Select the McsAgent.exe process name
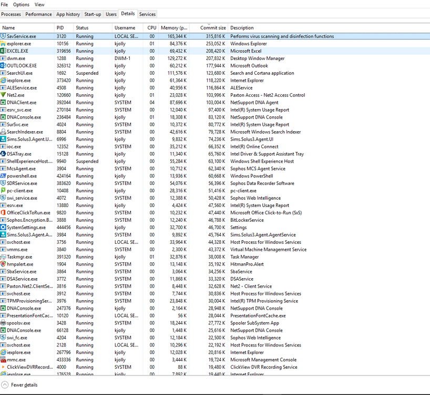Screen dimensions: 430x395 (22, 169)
